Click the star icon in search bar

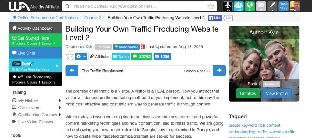tap(211, 6)
